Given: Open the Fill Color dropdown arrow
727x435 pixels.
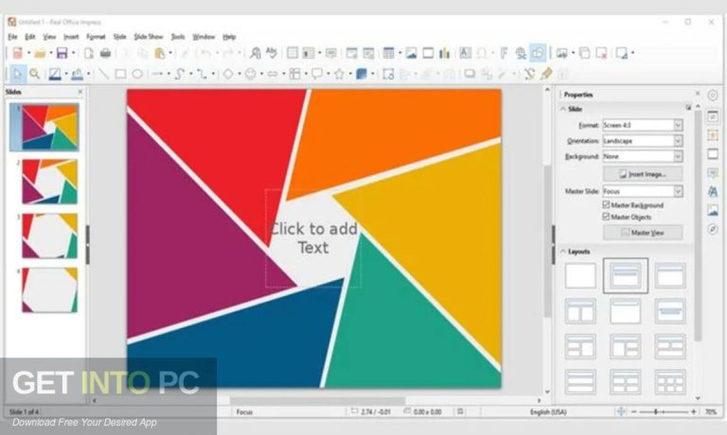Looking at the screenshot, I should coord(88,74).
